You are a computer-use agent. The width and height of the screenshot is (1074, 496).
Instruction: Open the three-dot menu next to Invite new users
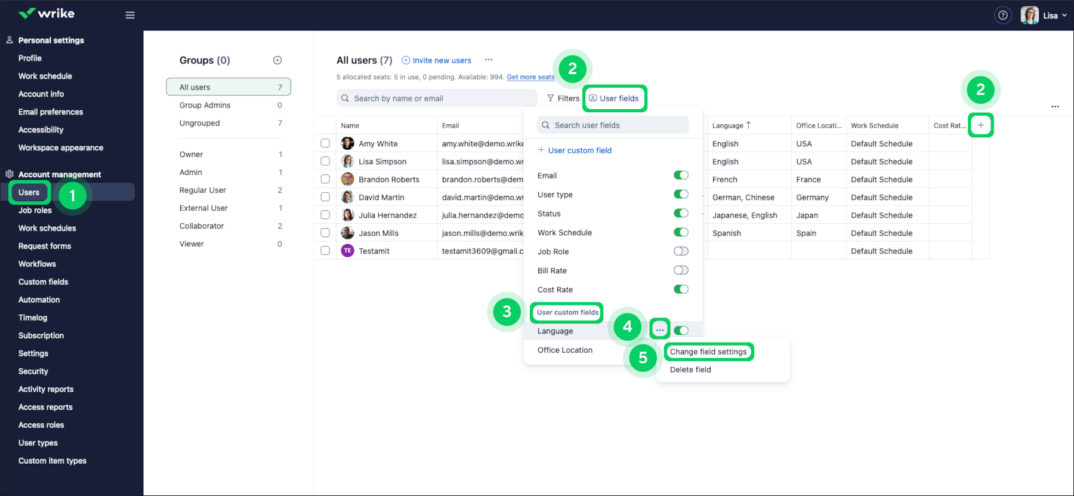click(x=489, y=60)
